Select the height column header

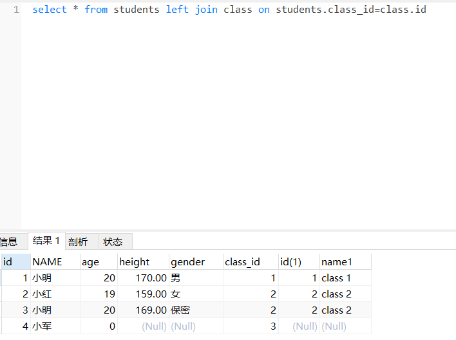click(x=134, y=261)
